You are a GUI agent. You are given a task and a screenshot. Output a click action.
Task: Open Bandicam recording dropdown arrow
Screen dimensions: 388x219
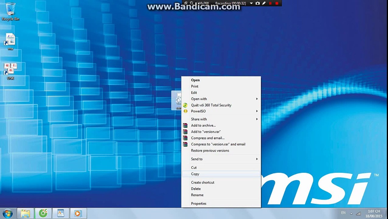[x=251, y=3]
